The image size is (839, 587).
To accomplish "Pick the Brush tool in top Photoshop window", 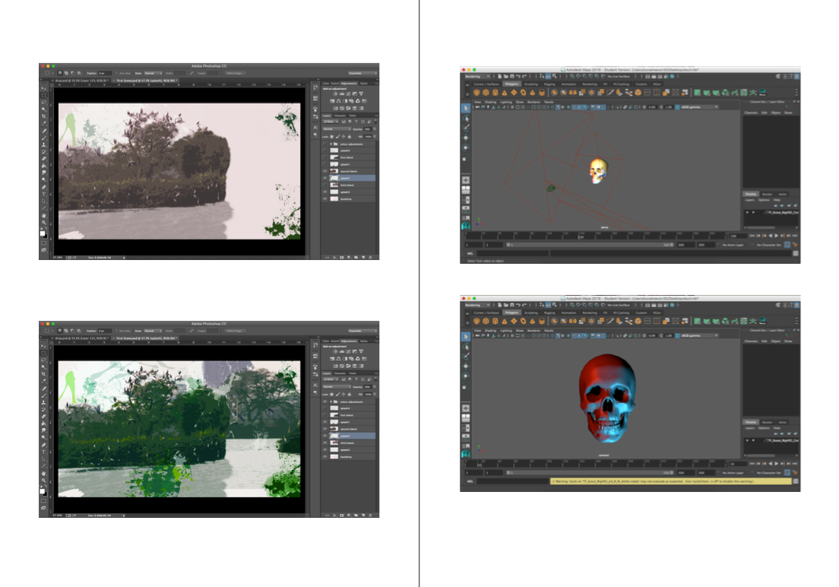I will point(43,138).
